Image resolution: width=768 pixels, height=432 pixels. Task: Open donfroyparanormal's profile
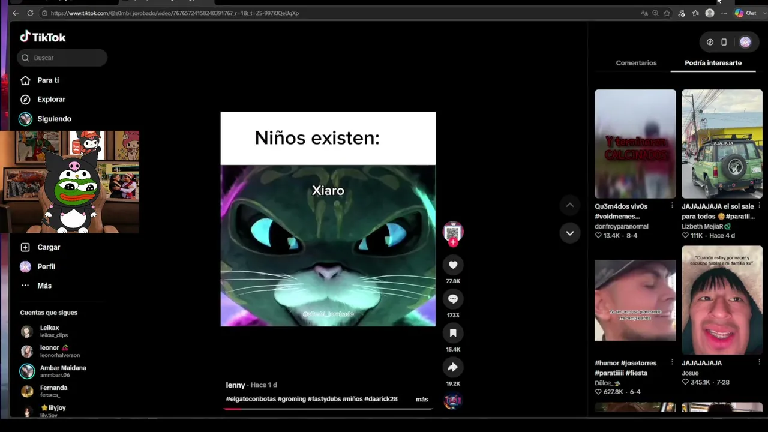click(622, 226)
